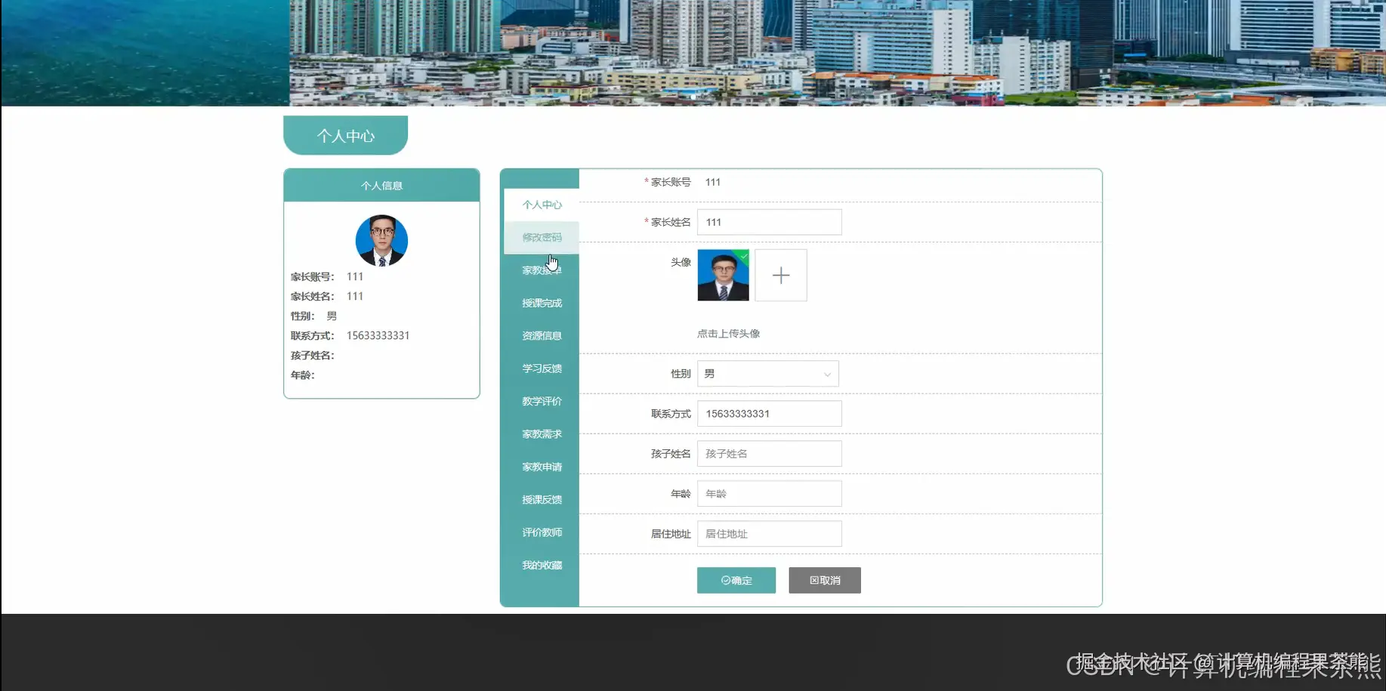Viewport: 1386px width, 691px height.
Task: Open 评价教师 from the sidebar
Action: click(x=542, y=532)
